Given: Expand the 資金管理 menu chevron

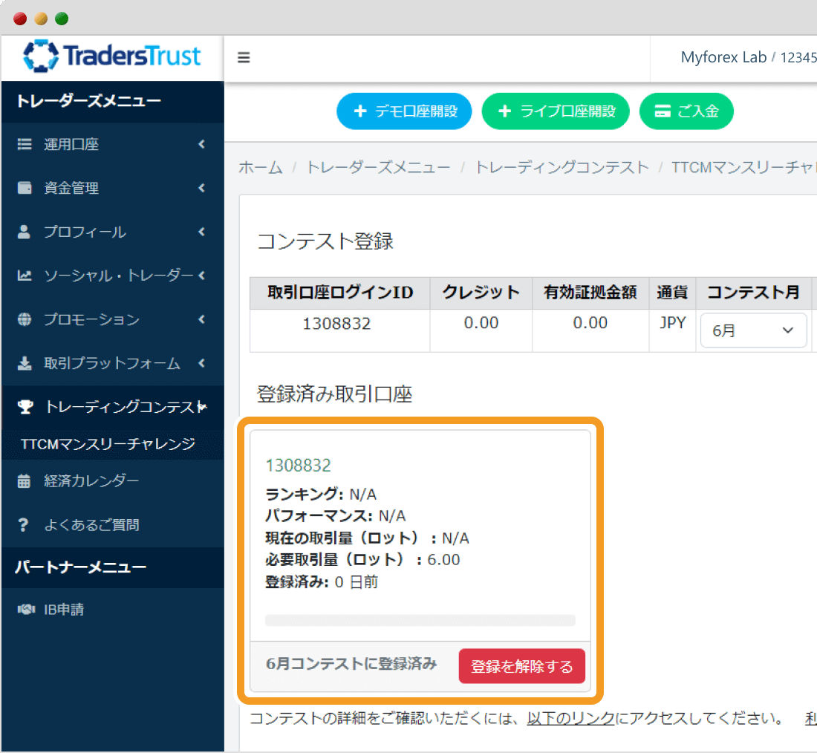Looking at the screenshot, I should [x=201, y=188].
